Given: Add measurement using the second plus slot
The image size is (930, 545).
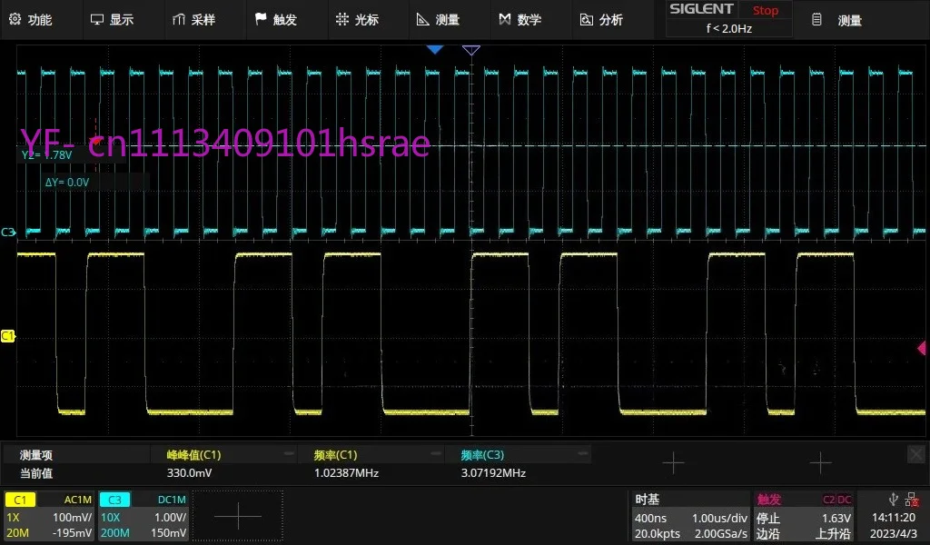Looking at the screenshot, I should pyautogui.click(x=820, y=462).
